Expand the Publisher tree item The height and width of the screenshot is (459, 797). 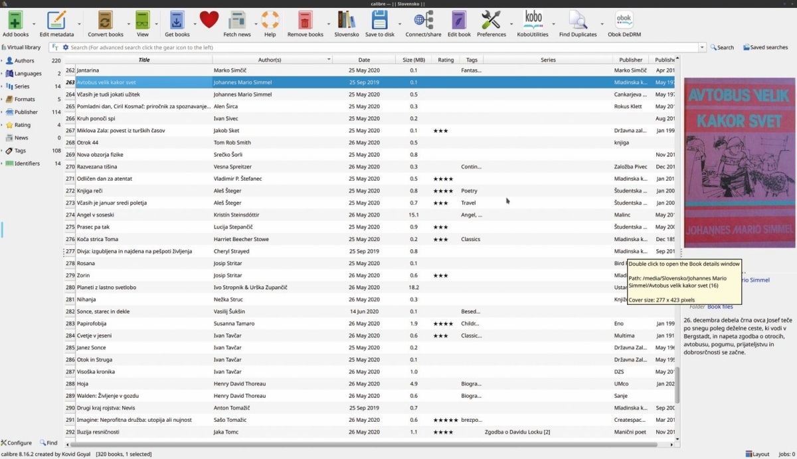[x=2, y=112]
